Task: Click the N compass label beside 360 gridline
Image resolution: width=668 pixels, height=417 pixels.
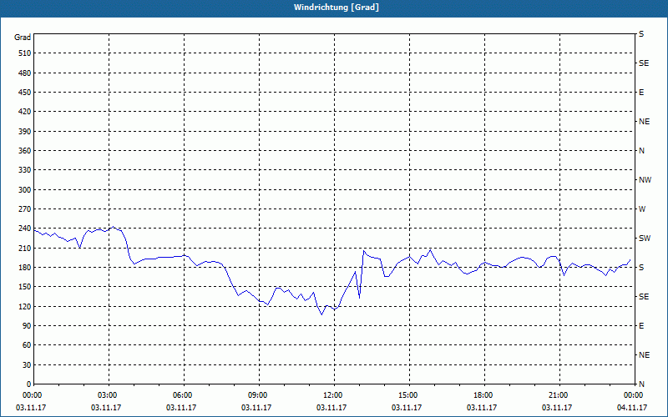Action: (x=642, y=151)
